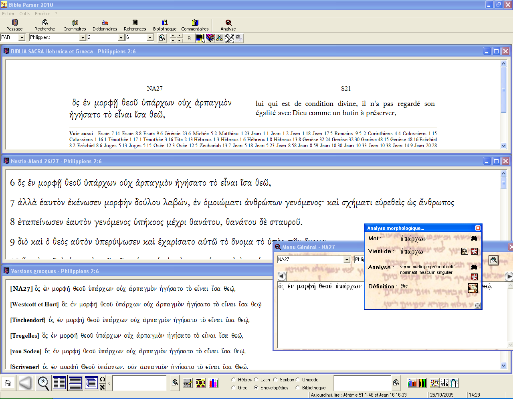Click portrait icon on the Vient de row

(465, 251)
